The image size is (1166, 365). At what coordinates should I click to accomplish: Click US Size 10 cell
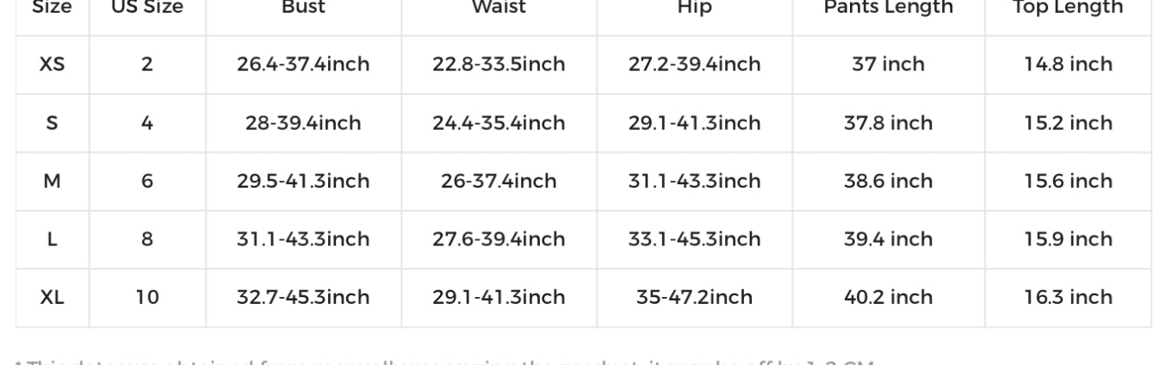click(x=147, y=297)
